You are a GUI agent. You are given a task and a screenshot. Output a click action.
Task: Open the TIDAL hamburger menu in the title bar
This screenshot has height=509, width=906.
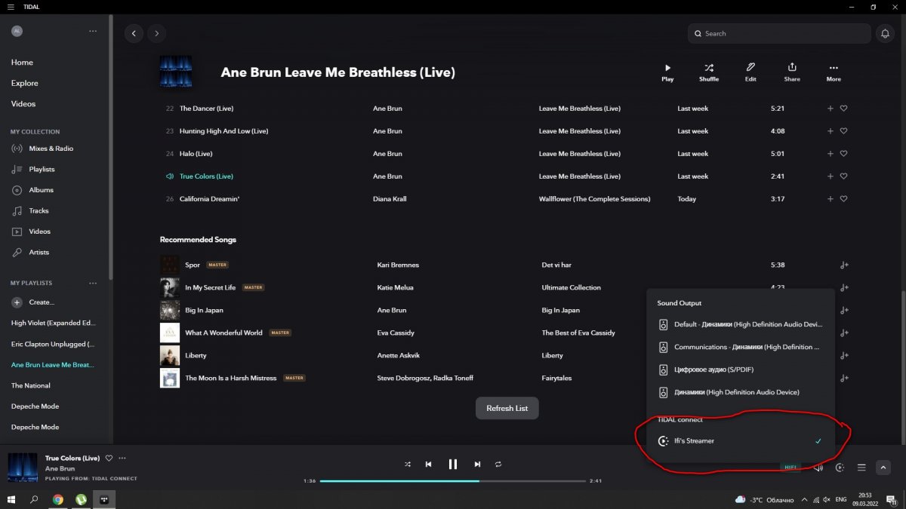tap(11, 7)
